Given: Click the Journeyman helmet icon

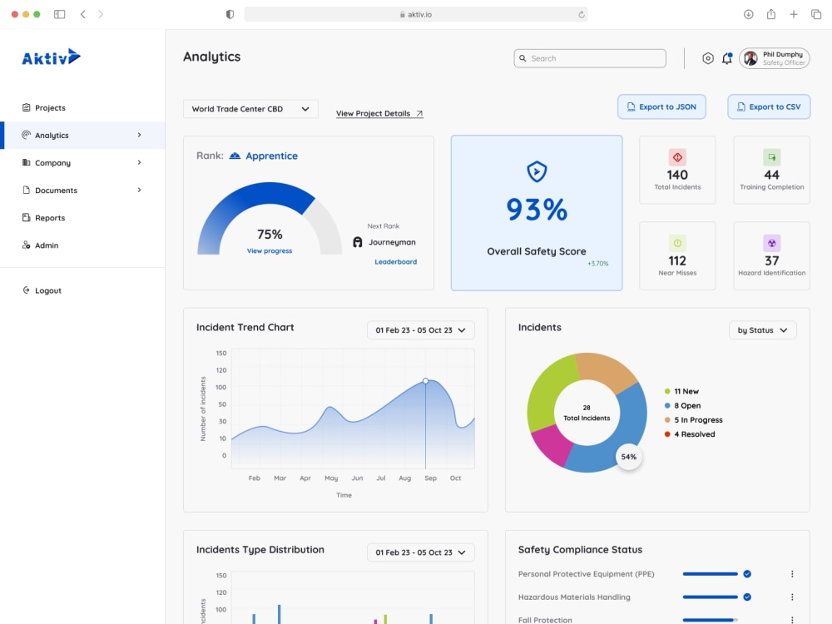Looking at the screenshot, I should coord(358,242).
